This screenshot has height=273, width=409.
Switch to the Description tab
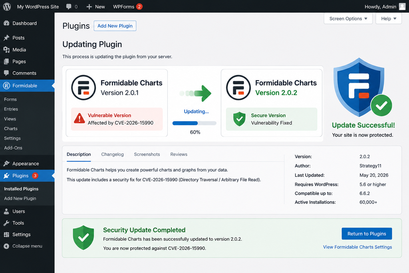pyautogui.click(x=79, y=154)
